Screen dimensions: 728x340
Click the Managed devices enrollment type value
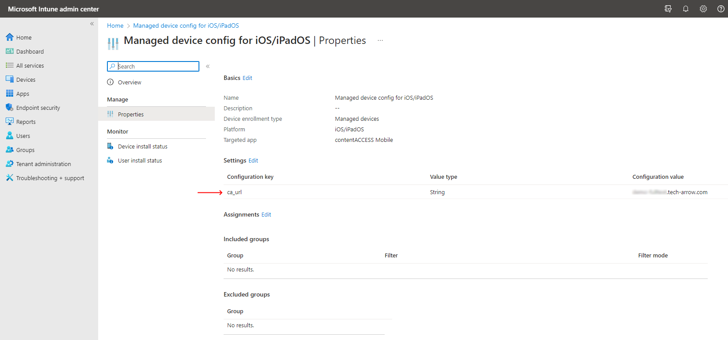(x=357, y=119)
